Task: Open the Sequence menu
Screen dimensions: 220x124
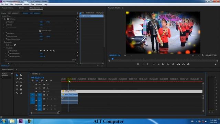Action: click(18, 4)
